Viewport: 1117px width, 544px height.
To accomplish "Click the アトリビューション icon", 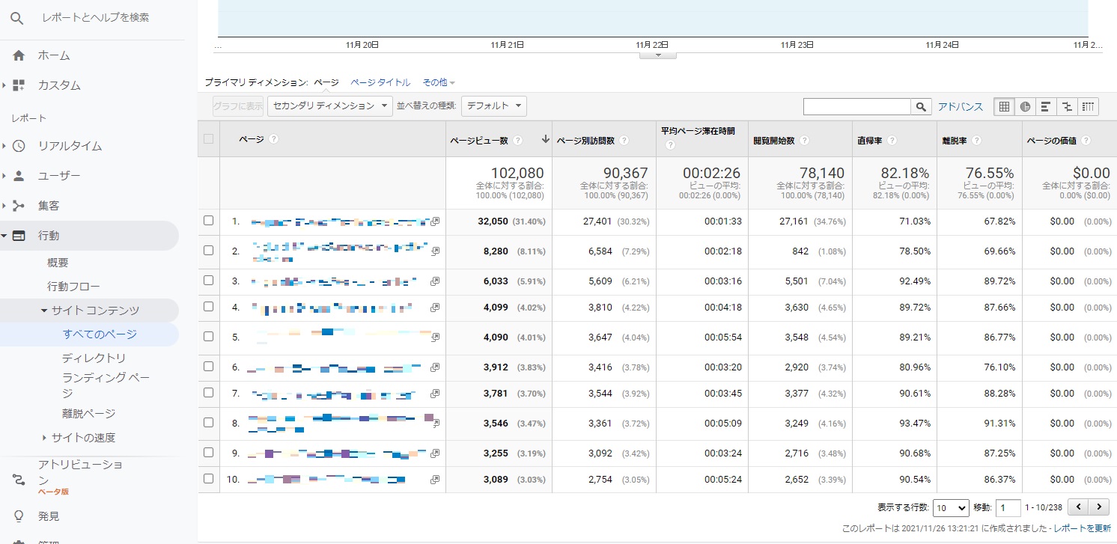I will click(19, 480).
